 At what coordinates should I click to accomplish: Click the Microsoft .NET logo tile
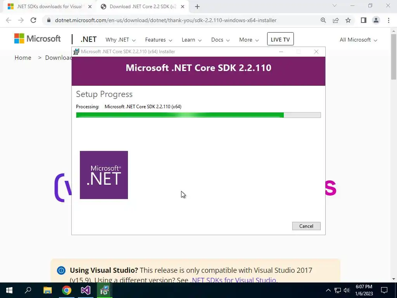(104, 175)
